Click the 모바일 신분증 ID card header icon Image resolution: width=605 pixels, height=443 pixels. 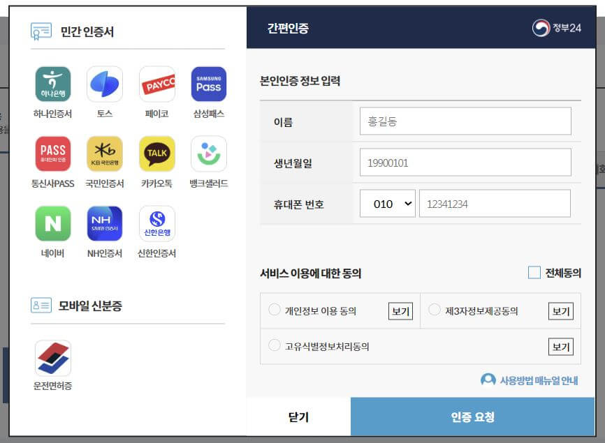pyautogui.click(x=41, y=306)
